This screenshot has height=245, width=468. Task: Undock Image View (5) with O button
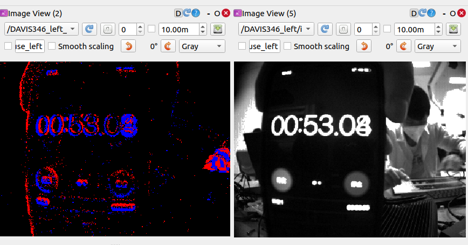click(x=452, y=13)
